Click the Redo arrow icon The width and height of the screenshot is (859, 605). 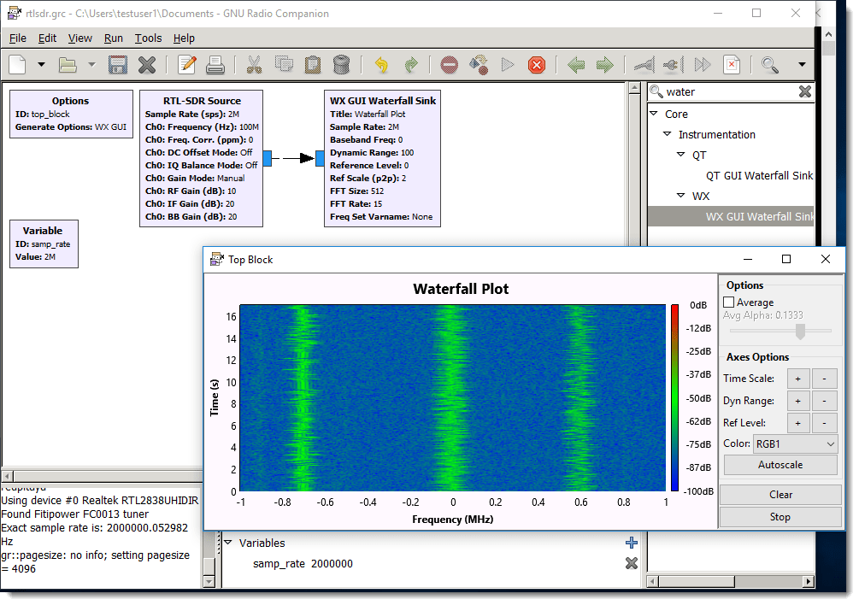tap(410, 65)
